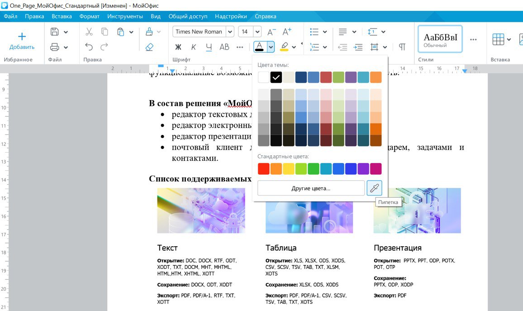
Task: Click the eraser clear formatting icon
Action: pyautogui.click(x=149, y=47)
